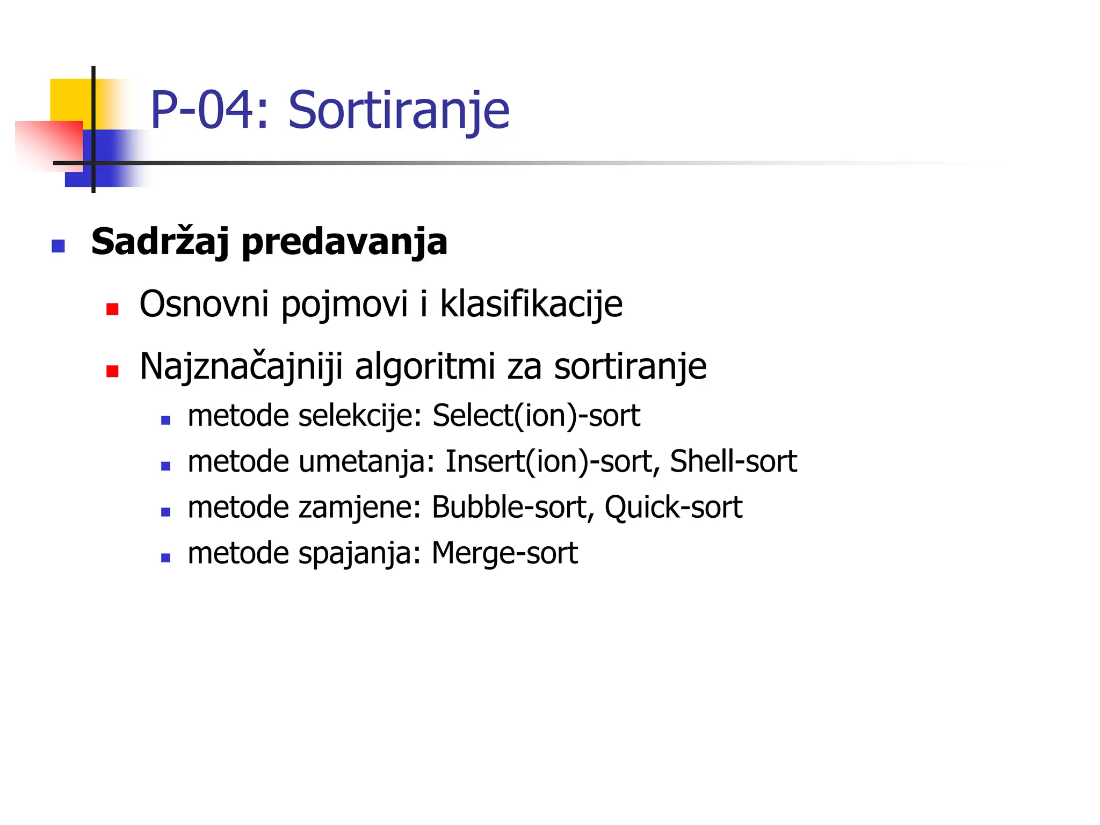Click the slide title P-04: Sortiranje
Viewport: 1100px width, 825px height.
pyautogui.click(x=330, y=111)
